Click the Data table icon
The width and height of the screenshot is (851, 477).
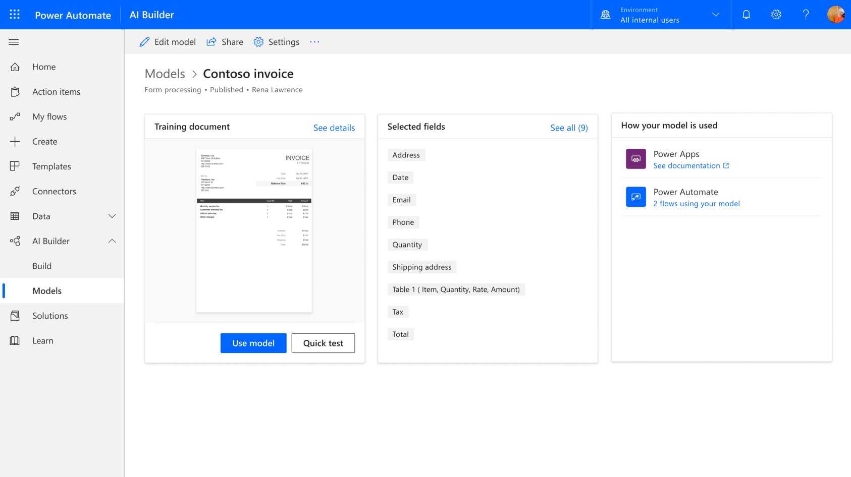tap(15, 216)
